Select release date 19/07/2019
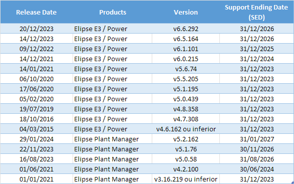The width and height of the screenshot is (294, 184). point(37,109)
